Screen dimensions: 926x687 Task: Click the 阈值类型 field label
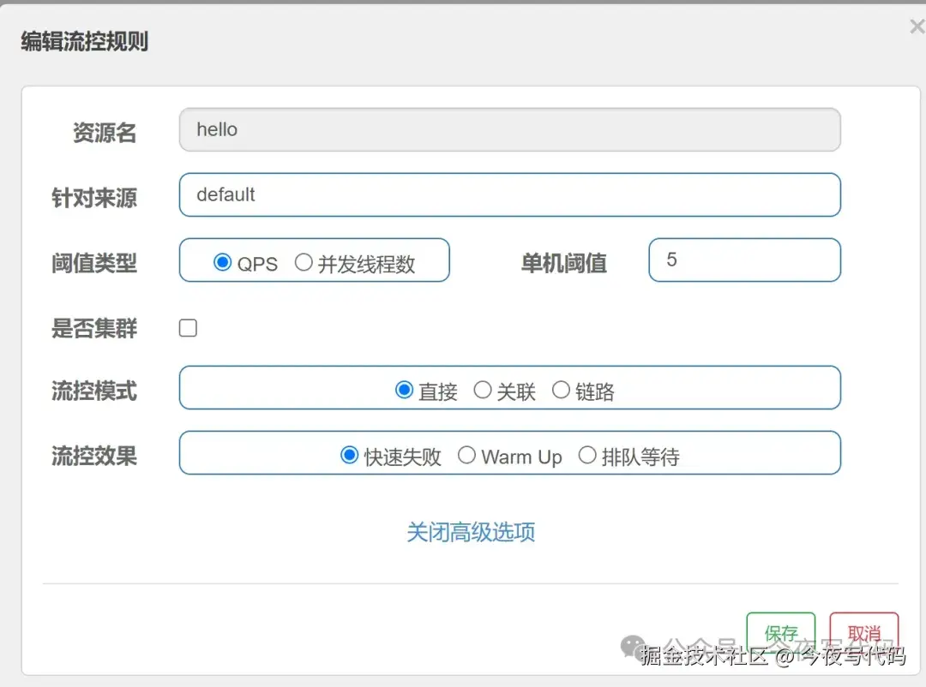click(95, 263)
